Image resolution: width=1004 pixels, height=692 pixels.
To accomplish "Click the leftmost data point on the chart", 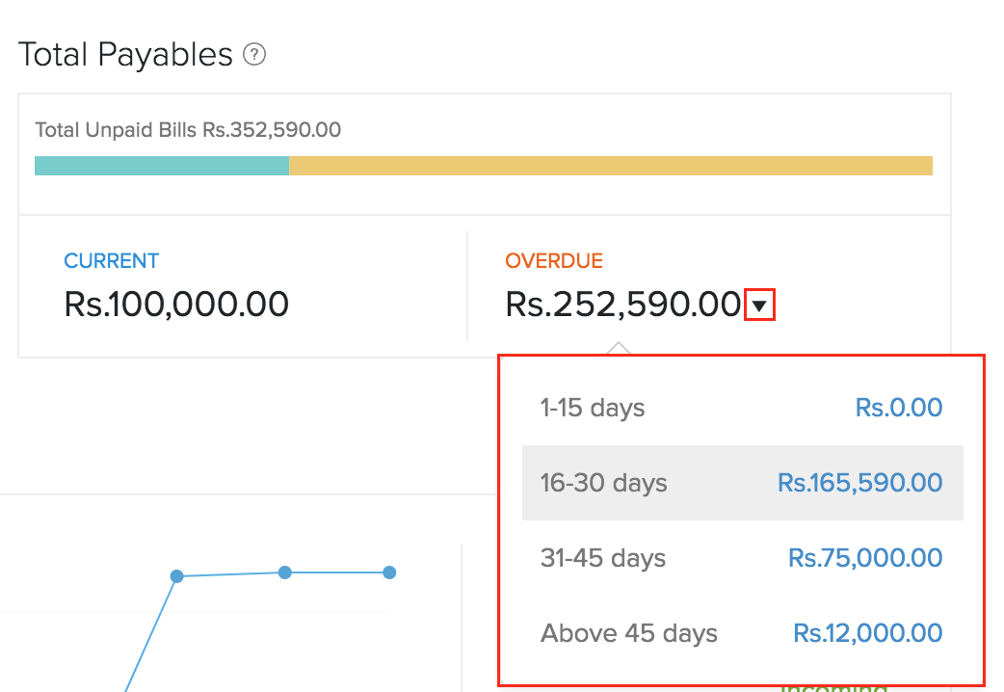I will (x=177, y=576).
